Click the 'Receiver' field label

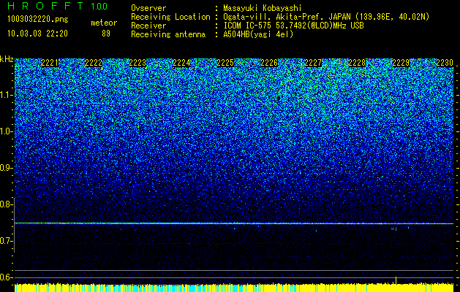(148, 26)
